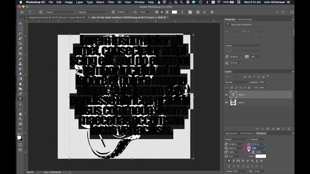Delete layer with the trash icon
The image size is (310, 174).
click(289, 129)
